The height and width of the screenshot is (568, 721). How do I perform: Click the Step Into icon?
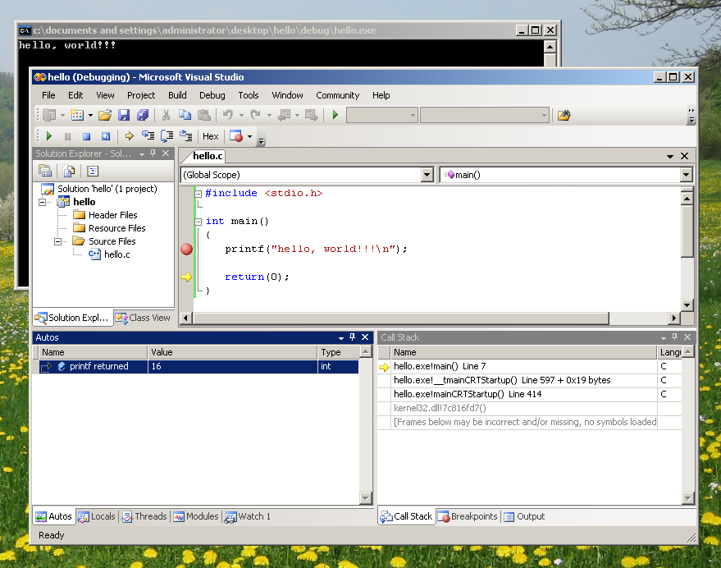coord(148,135)
